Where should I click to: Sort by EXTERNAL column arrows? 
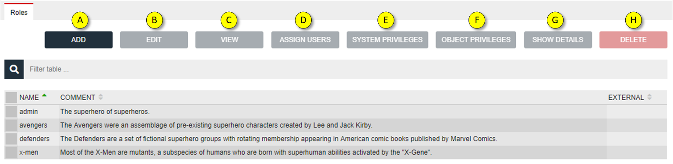[x=649, y=97]
